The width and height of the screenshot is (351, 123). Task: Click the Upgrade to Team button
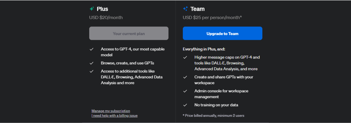223,33
